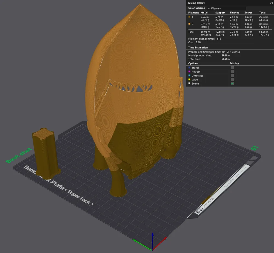The width and height of the screenshot is (274, 253).
Task: Click filament 2 orange color swatch
Action: point(189,24)
